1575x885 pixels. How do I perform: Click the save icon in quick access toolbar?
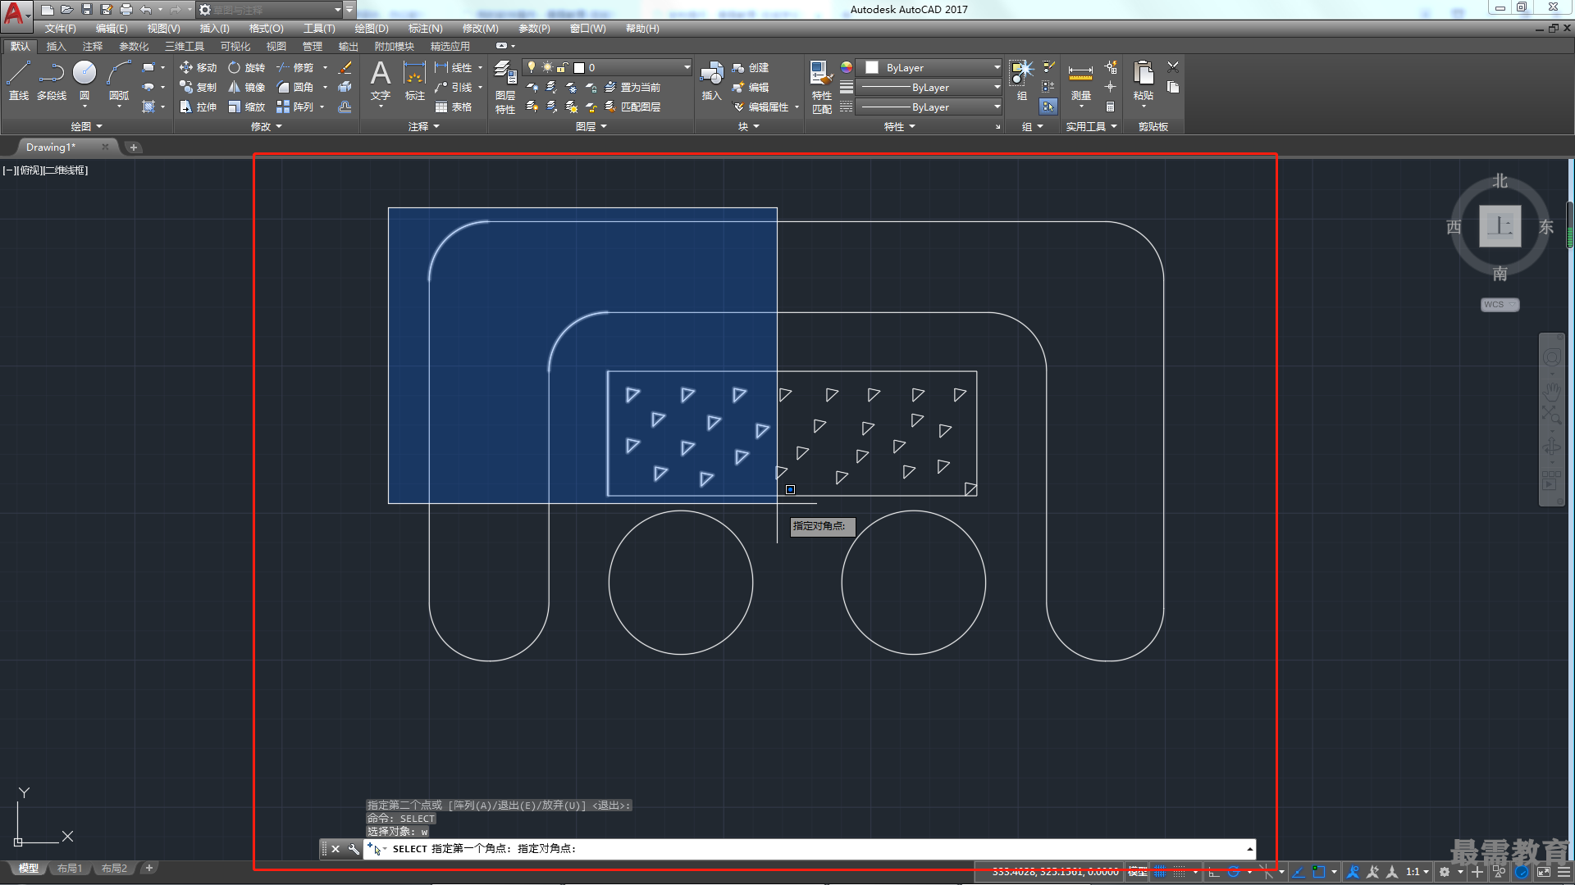(87, 10)
